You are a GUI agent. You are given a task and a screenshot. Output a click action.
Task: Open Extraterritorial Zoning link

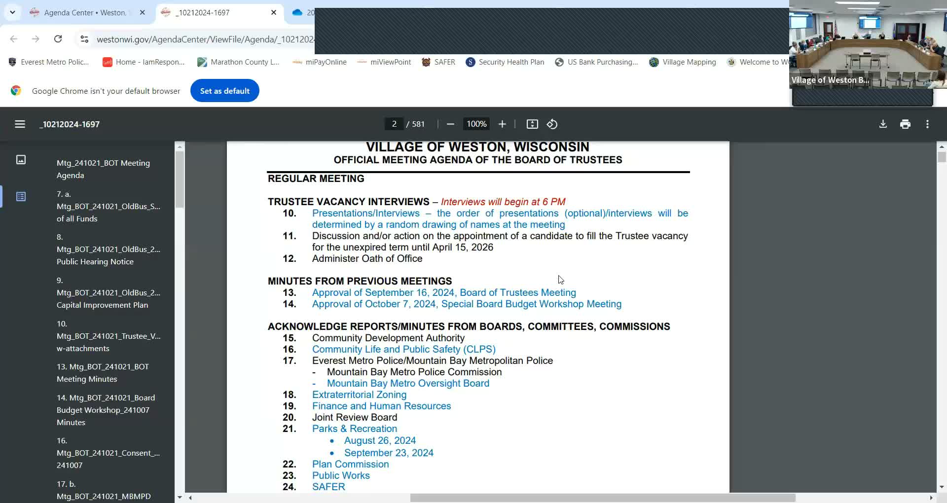[359, 395]
